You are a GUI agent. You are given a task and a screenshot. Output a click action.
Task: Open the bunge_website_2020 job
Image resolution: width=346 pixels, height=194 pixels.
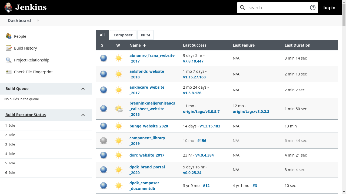coord(149,126)
